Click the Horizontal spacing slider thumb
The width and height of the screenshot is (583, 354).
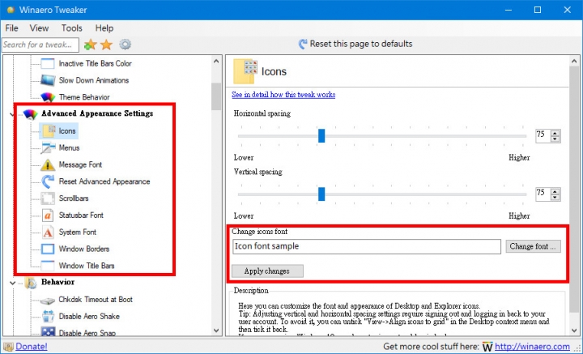(321, 136)
